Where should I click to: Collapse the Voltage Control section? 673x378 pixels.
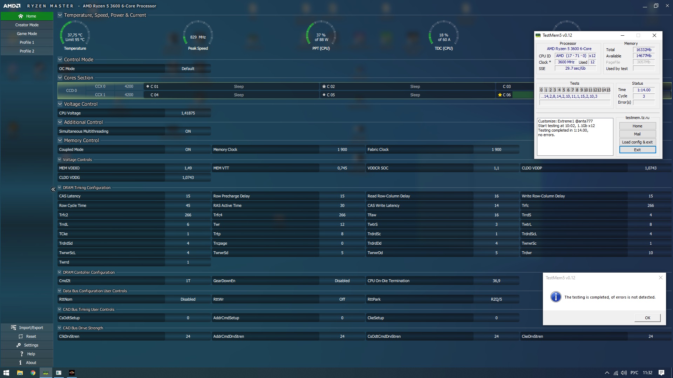(x=60, y=104)
